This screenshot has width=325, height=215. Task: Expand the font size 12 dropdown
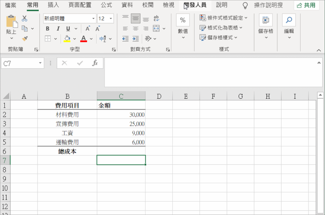point(110,19)
